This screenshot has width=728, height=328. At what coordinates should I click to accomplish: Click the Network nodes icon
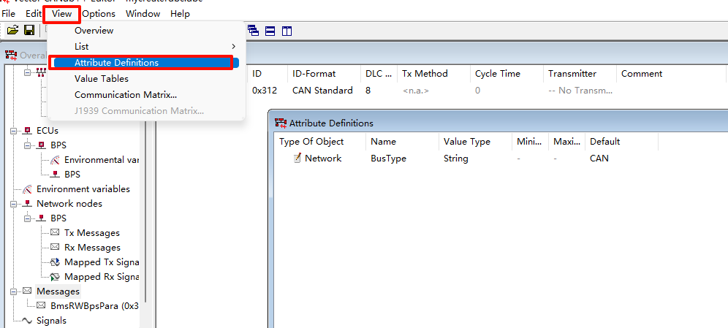click(x=27, y=204)
